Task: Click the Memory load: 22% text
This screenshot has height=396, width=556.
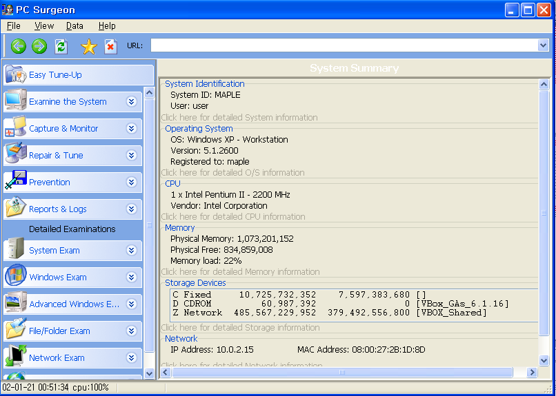Action: click(206, 261)
